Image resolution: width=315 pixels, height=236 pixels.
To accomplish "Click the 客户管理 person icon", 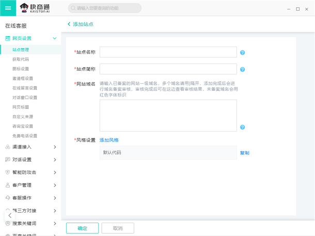I will 7,185.
